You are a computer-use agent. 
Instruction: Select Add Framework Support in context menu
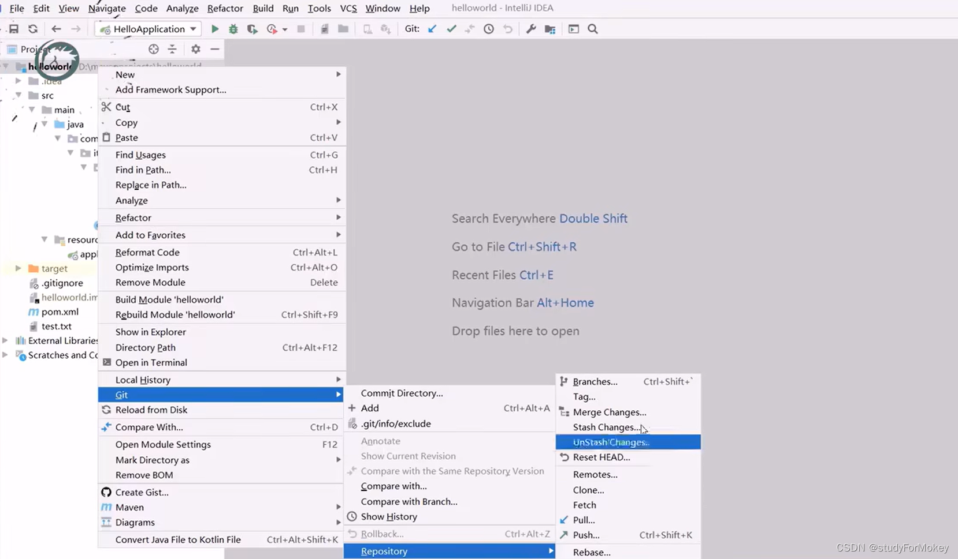pos(222,89)
